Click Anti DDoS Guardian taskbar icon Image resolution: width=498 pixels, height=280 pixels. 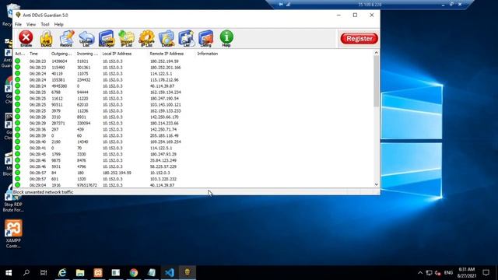188,273
